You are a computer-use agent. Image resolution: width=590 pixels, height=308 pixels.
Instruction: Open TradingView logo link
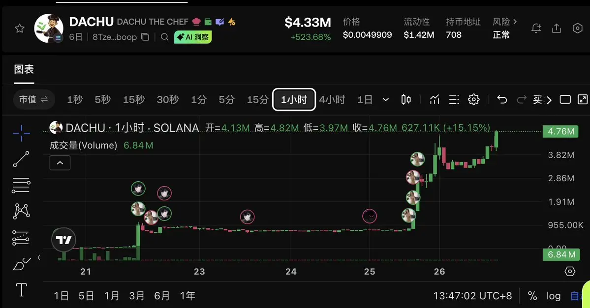63,240
